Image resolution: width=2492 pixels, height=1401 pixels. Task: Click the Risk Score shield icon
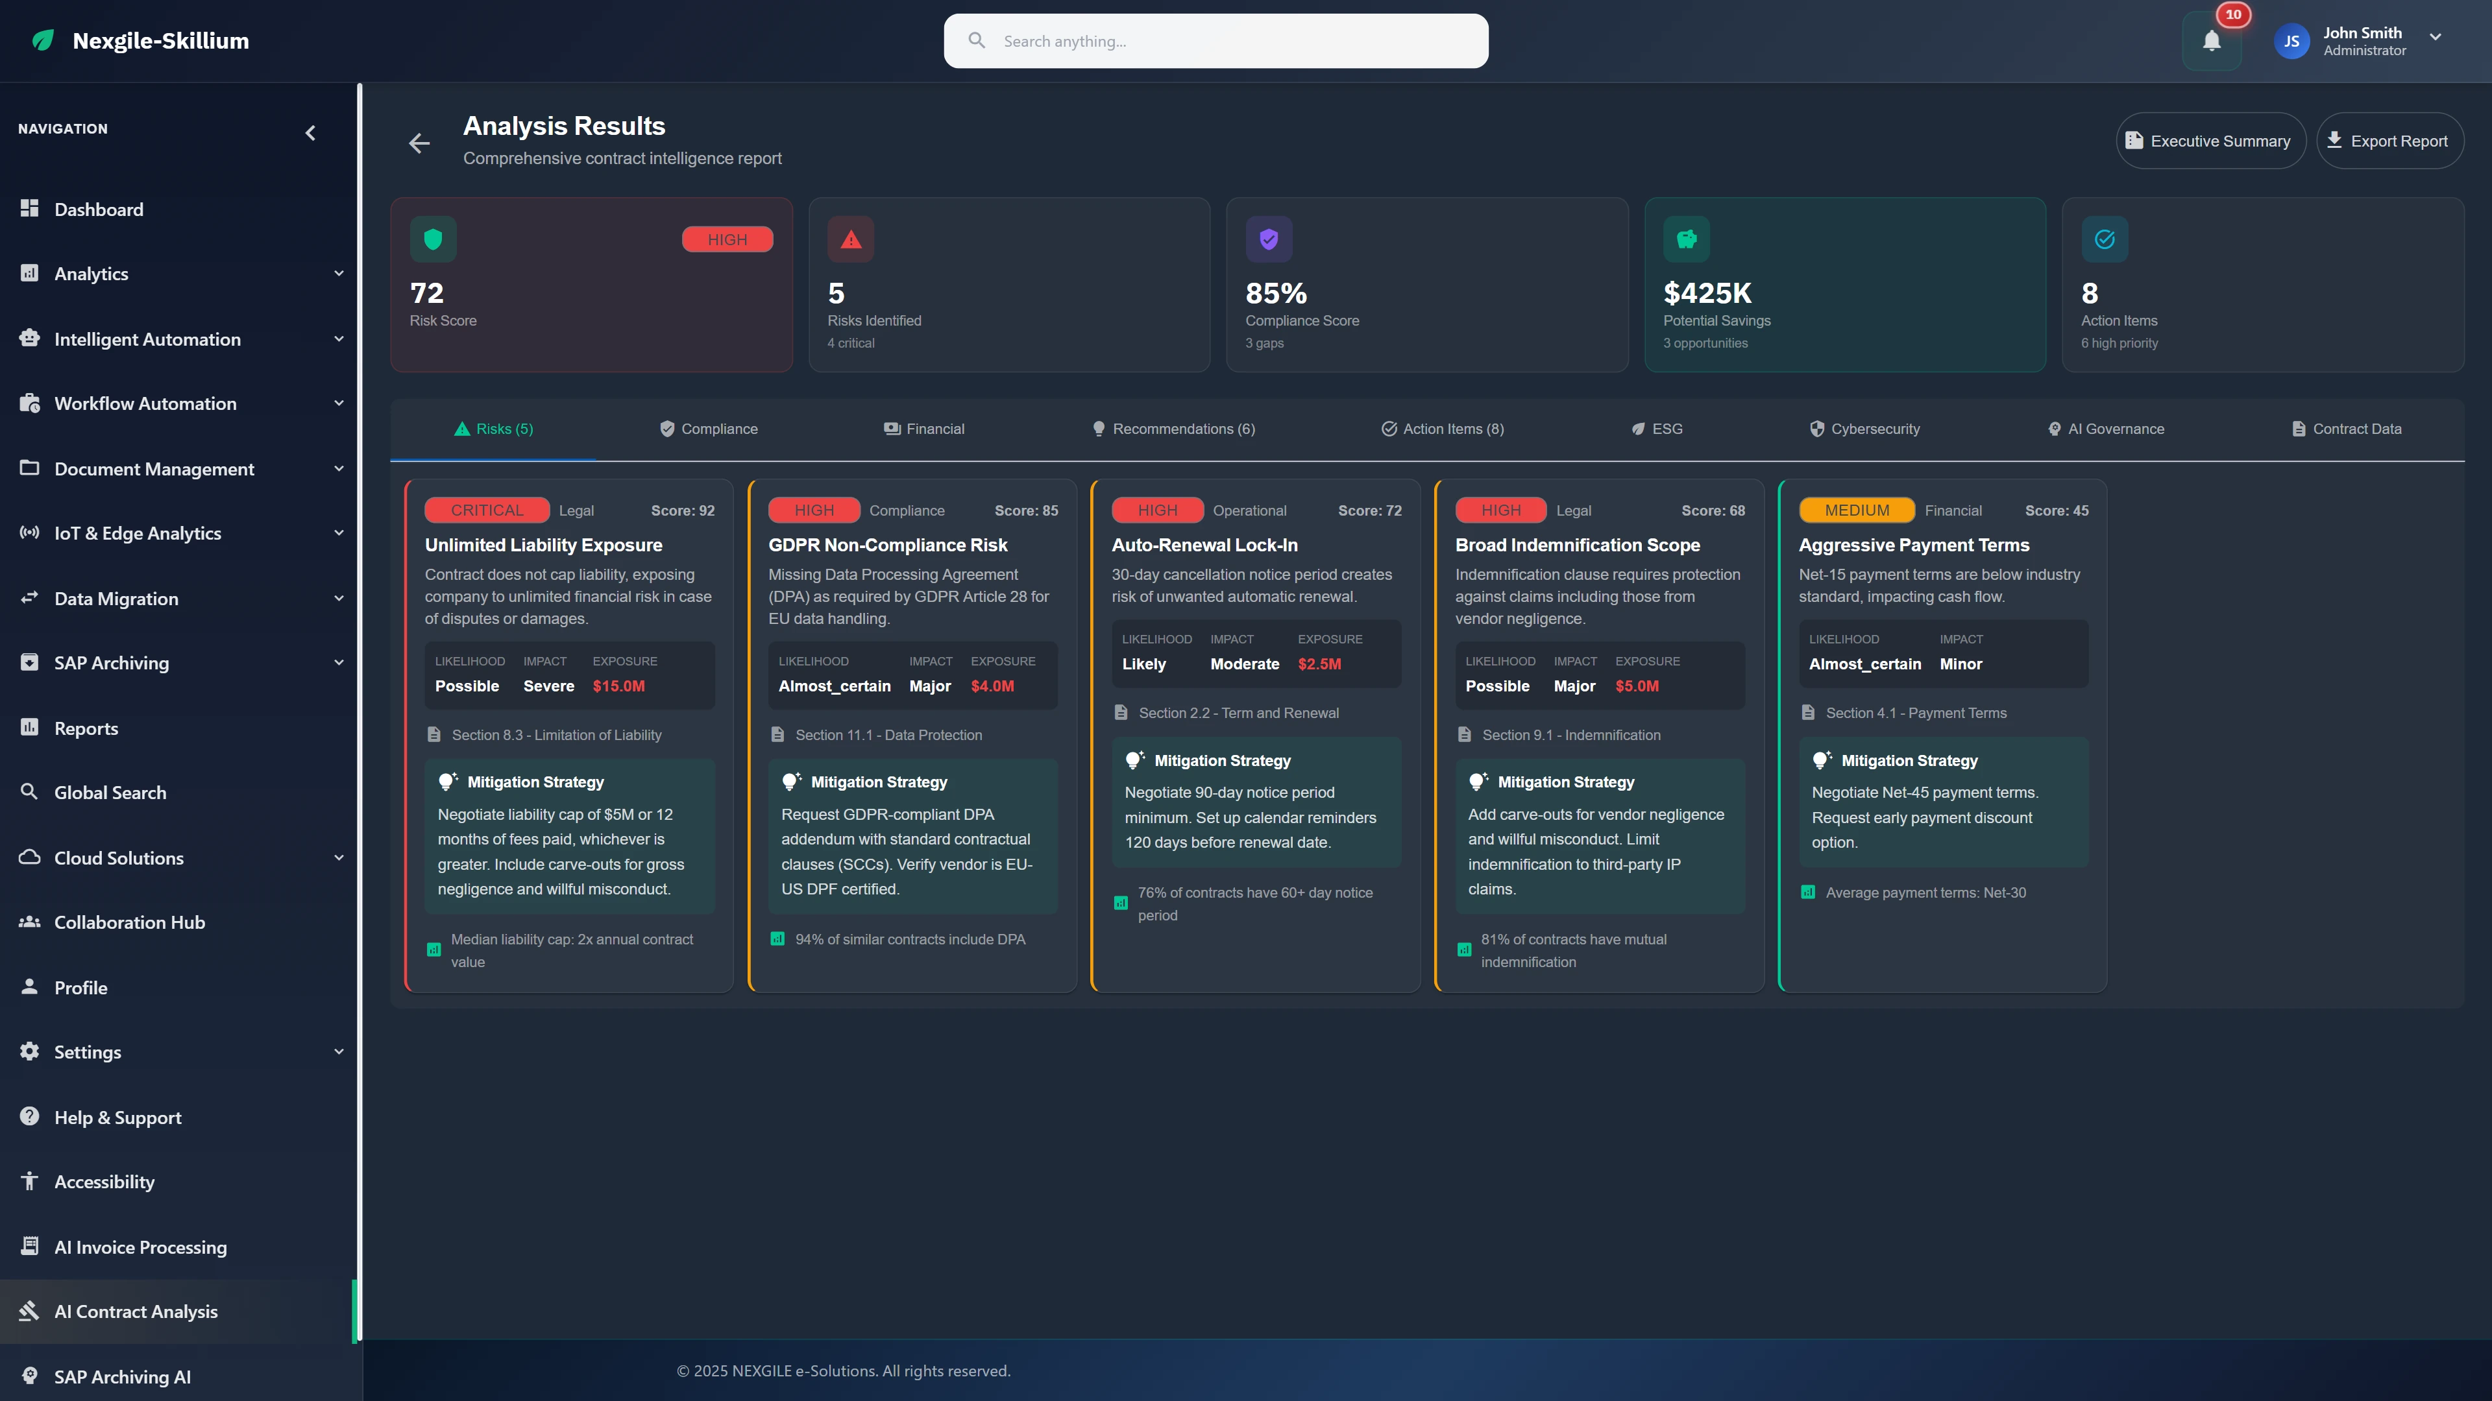pos(434,239)
